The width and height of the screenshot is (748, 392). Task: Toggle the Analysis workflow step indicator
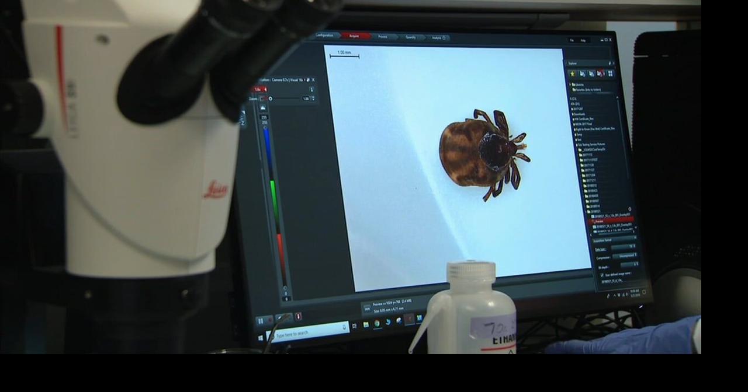pyautogui.click(x=439, y=37)
